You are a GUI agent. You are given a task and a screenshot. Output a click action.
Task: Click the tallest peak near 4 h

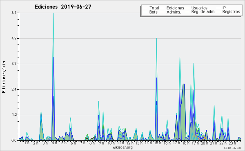tap(53, 13)
